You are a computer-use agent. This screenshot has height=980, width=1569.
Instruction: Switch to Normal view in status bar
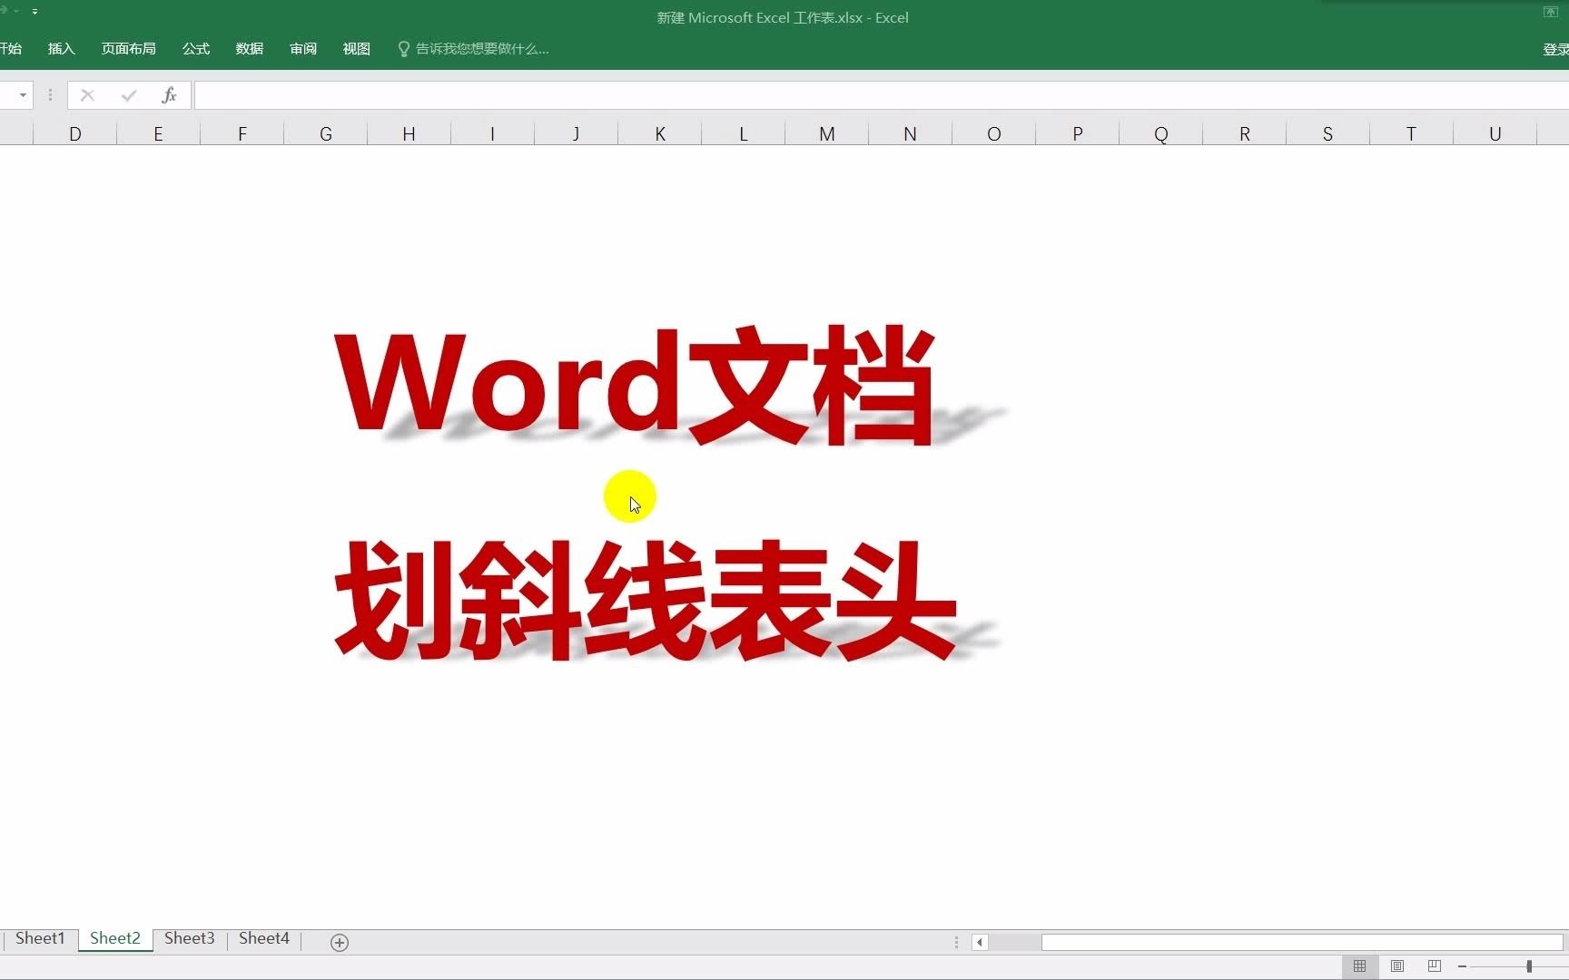point(1359,967)
